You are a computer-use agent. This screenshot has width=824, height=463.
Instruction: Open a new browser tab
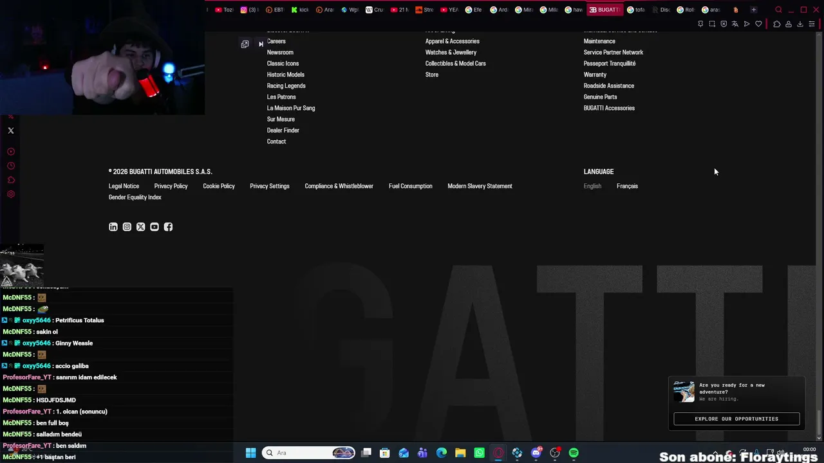tap(753, 10)
